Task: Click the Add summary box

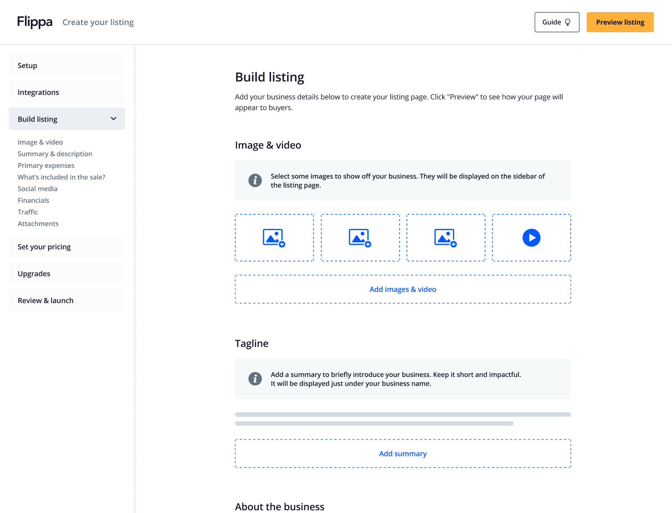Action: pyautogui.click(x=403, y=453)
